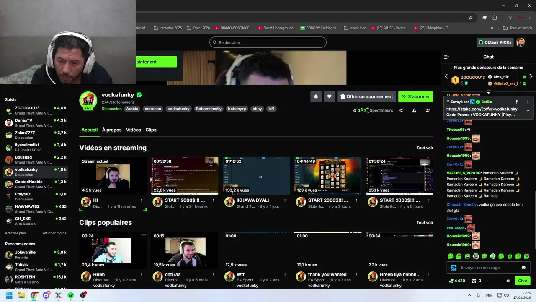This screenshot has height=302, width=536.
Task: Switch to the Vidéos tab
Action: 134,130
